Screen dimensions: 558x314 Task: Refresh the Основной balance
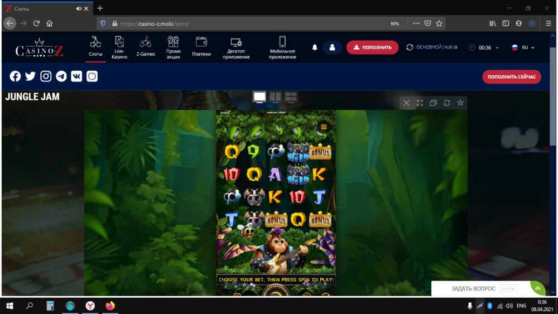pos(410,47)
